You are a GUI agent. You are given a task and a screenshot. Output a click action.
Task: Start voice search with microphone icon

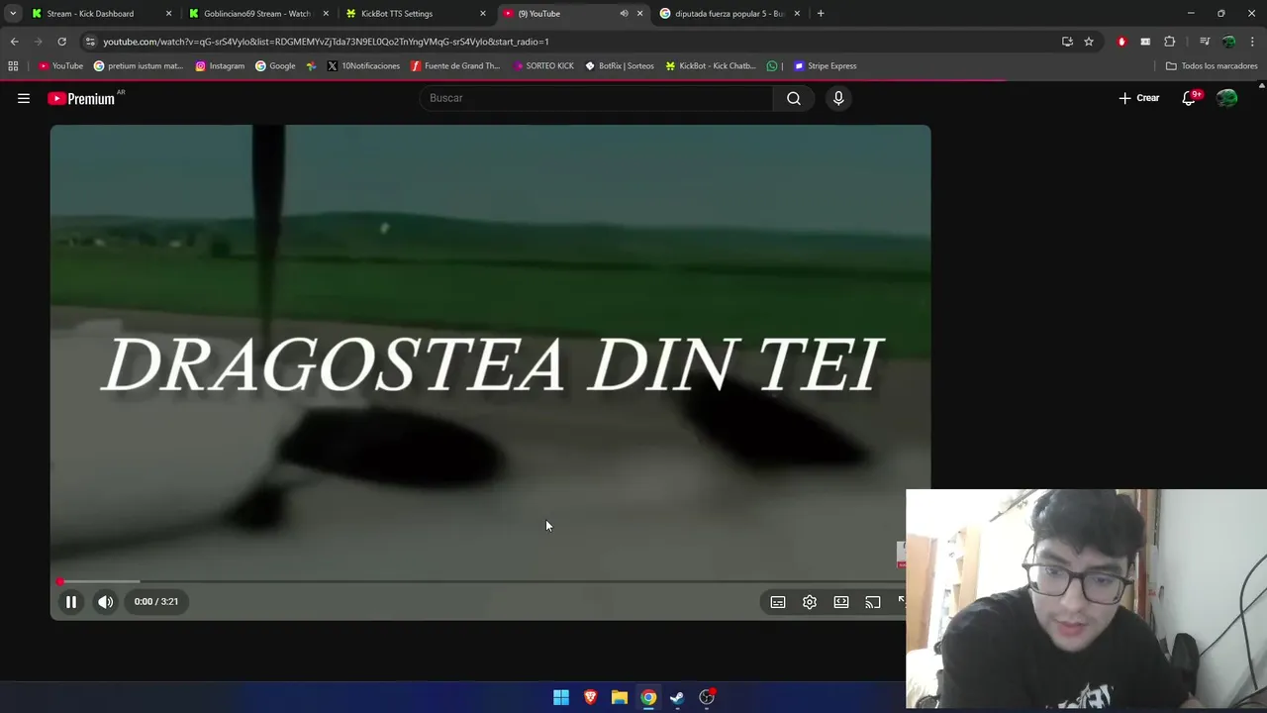838,98
